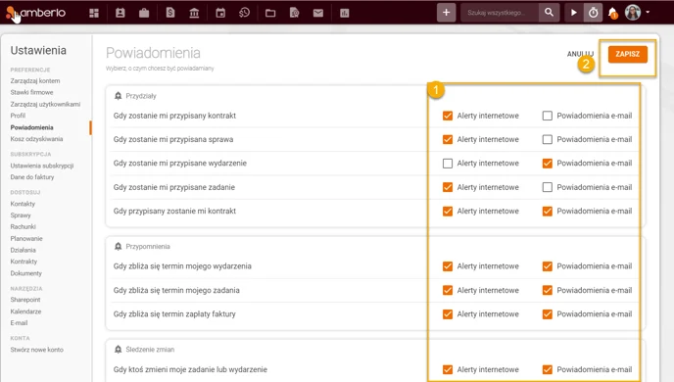Screen dimensions: 674x382
Task: Open the dashboard grid icon
Action: click(94, 13)
